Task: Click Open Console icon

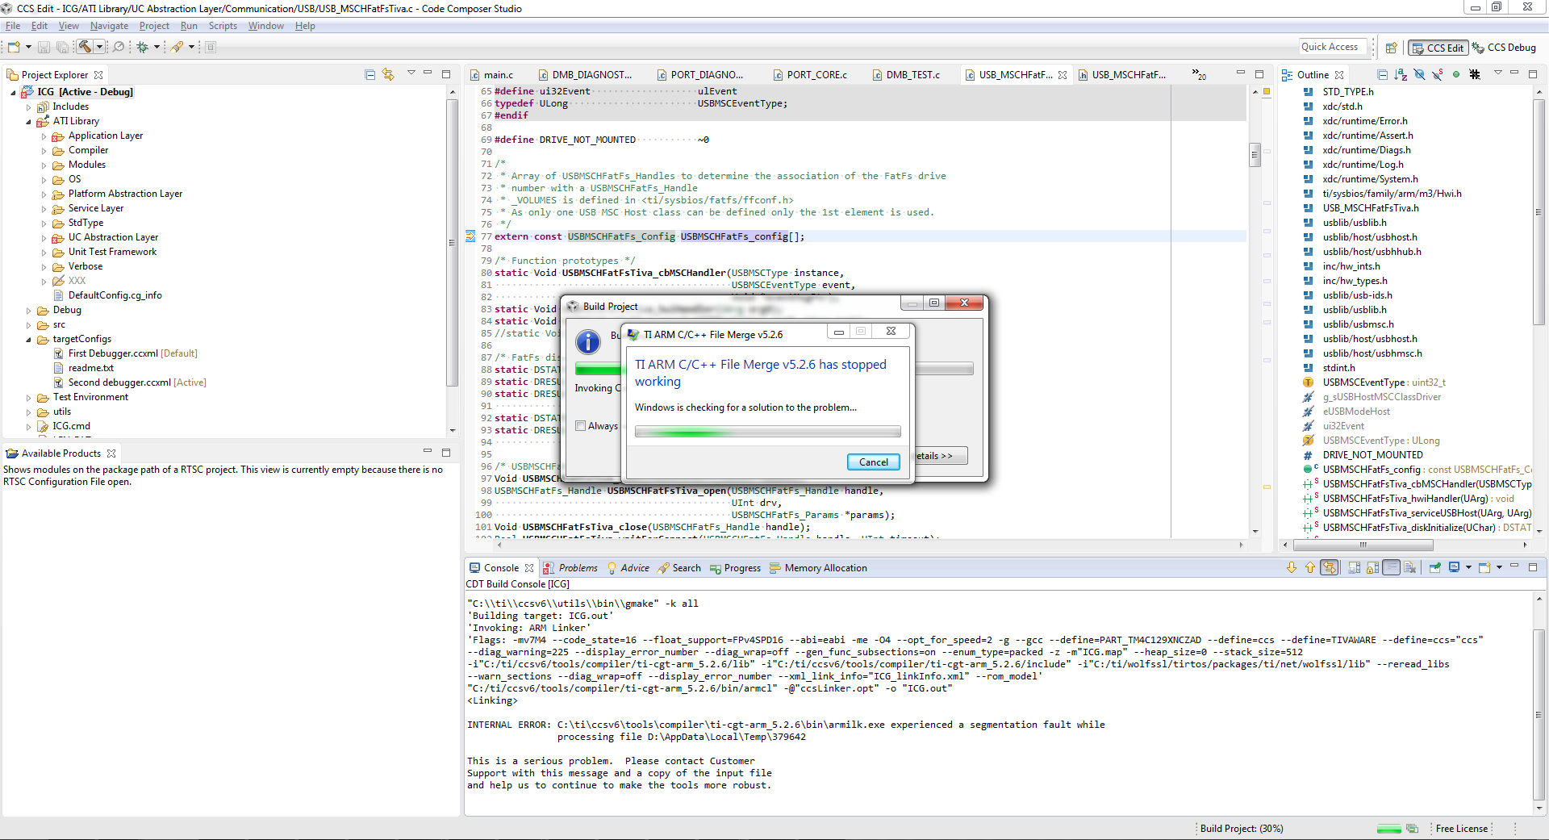Action: click(1484, 567)
